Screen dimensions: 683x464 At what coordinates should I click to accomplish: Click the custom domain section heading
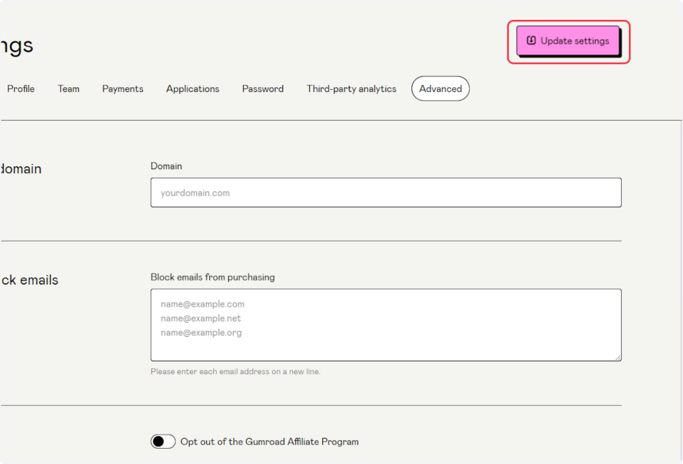(21, 169)
